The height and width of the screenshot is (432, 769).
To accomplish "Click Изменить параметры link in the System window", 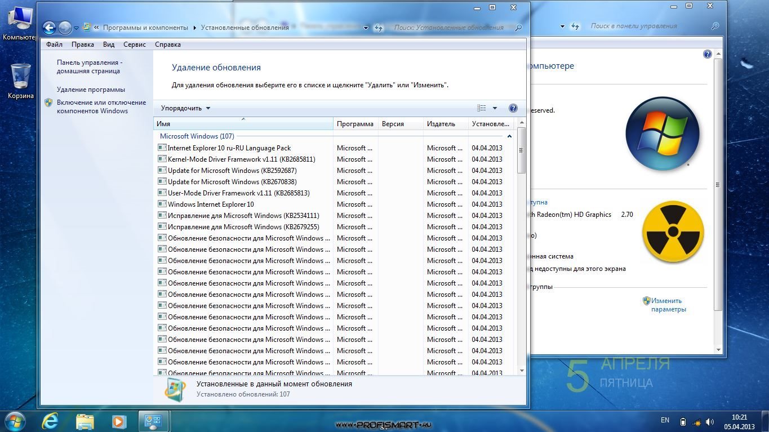I will pyautogui.click(x=668, y=305).
